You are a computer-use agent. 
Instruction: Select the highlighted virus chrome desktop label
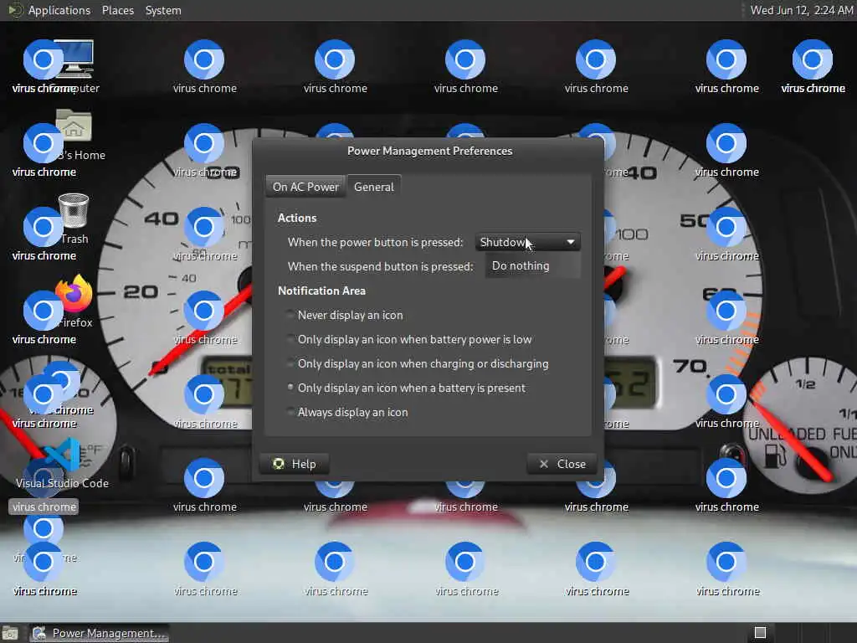click(44, 507)
